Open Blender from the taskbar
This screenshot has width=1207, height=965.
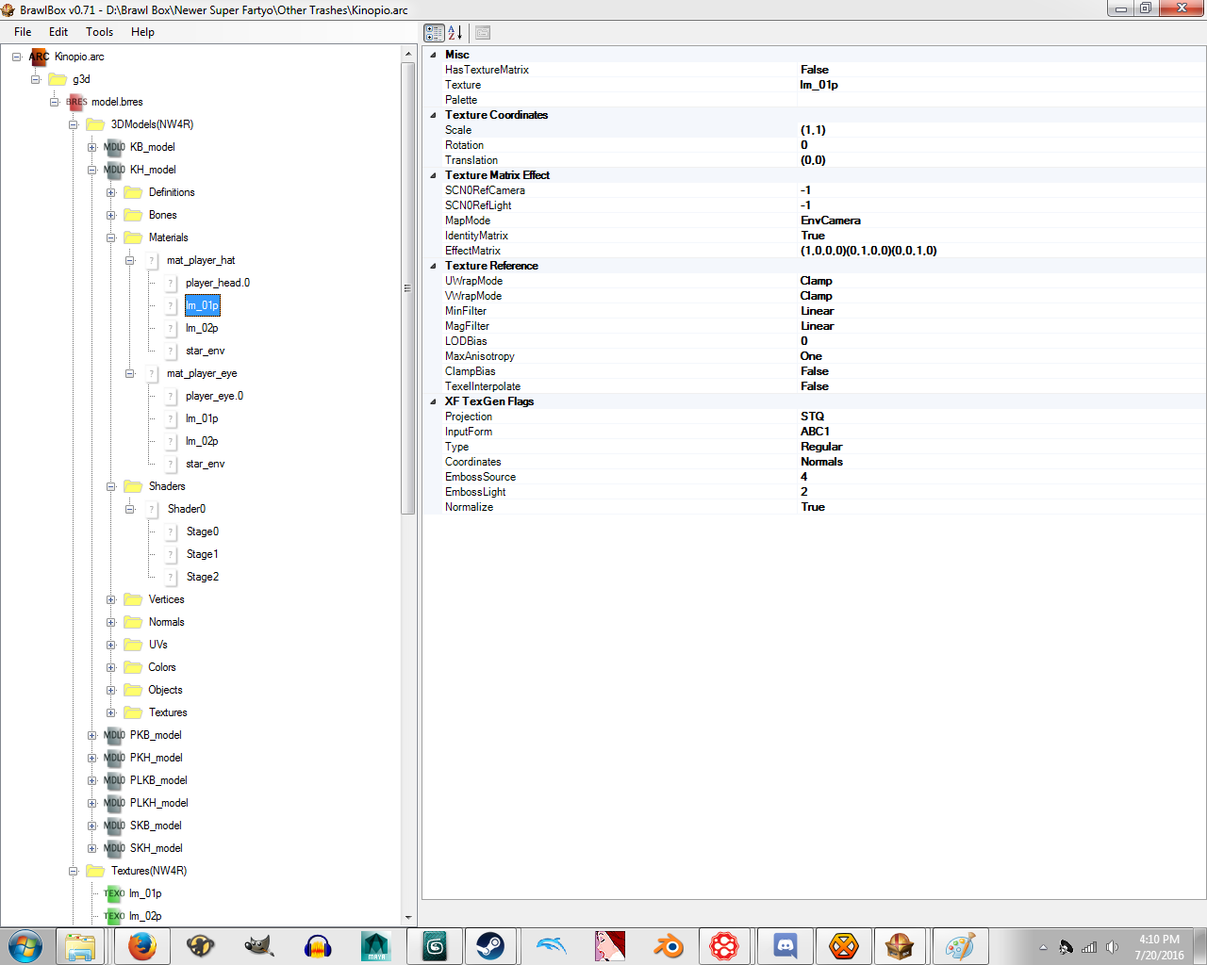[668, 945]
